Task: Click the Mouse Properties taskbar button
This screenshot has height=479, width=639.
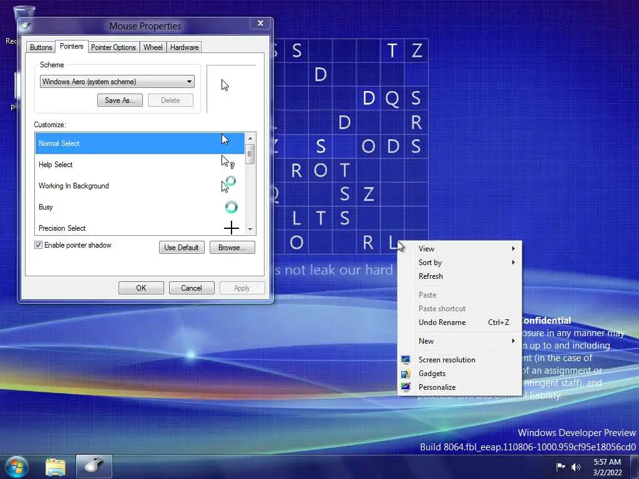Action: pyautogui.click(x=94, y=467)
